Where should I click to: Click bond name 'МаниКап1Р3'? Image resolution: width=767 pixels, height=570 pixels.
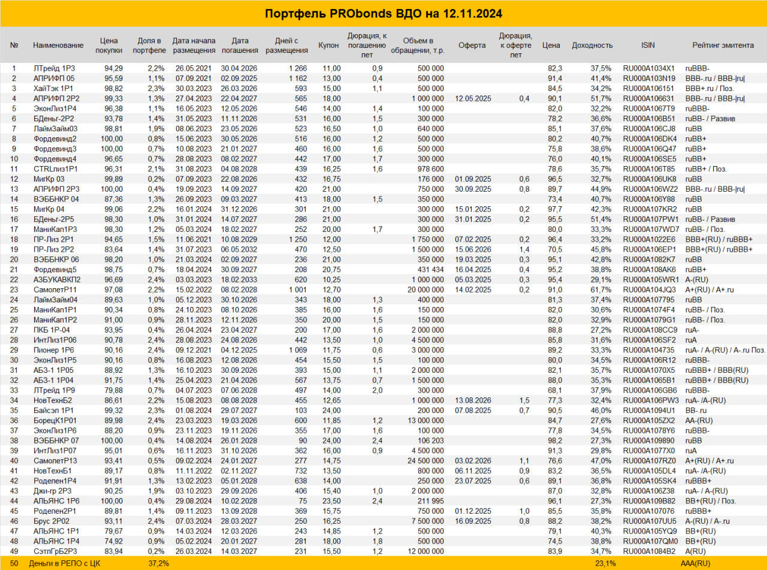point(55,229)
